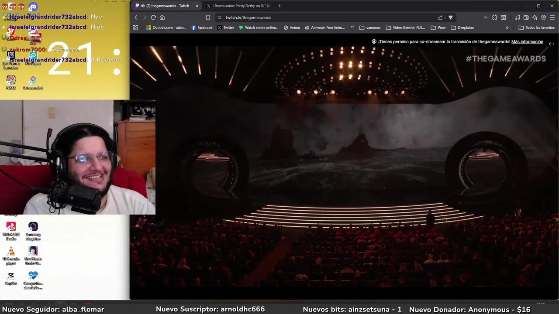Open the vamonos bookmarks folder
Viewport: 559px width, 314px height.
tap(370, 27)
